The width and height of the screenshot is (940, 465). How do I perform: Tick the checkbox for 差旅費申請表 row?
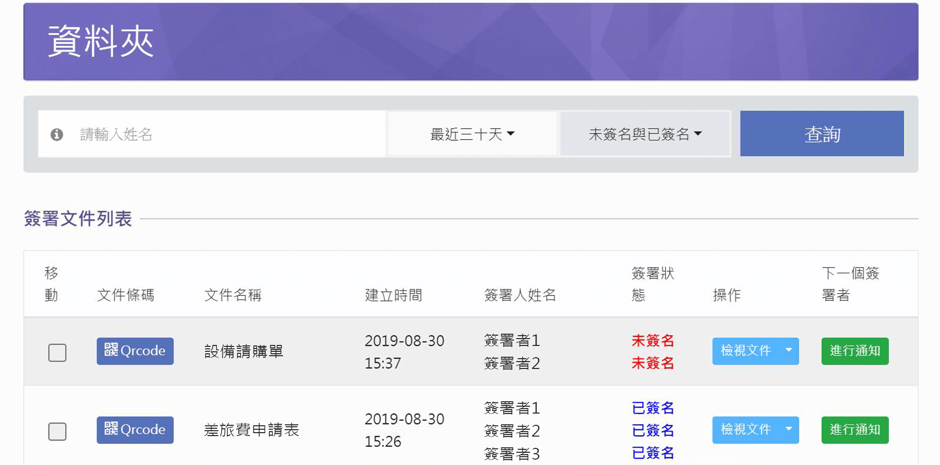(x=57, y=431)
